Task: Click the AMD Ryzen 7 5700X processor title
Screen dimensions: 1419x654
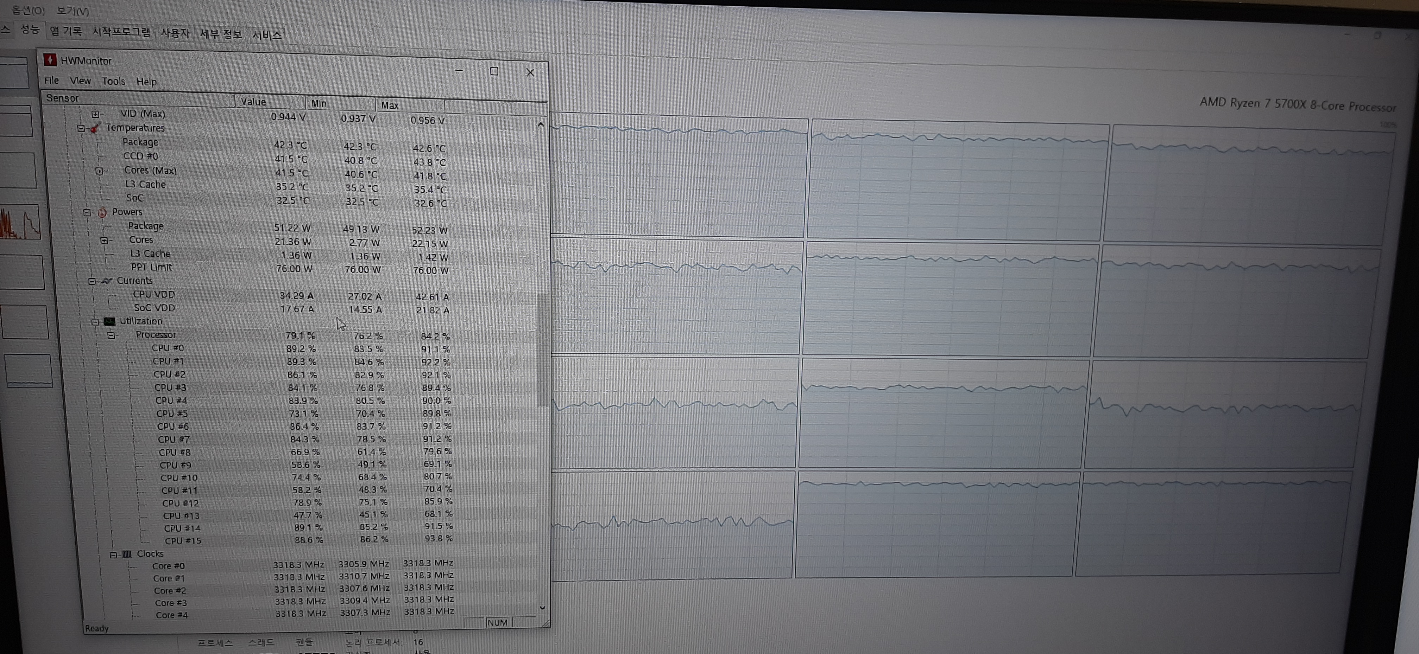Action: click(x=1297, y=104)
